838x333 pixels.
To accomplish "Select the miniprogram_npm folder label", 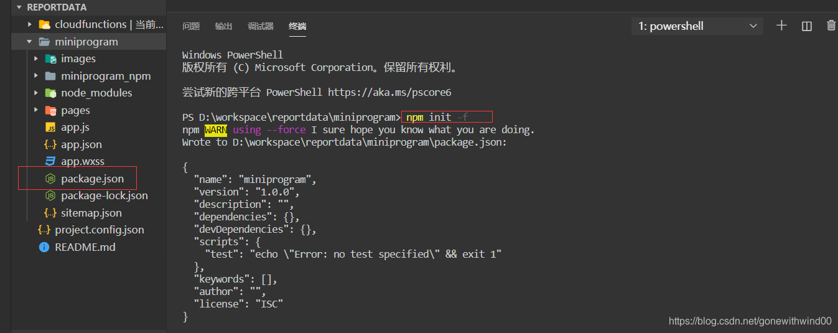I will click(x=106, y=76).
